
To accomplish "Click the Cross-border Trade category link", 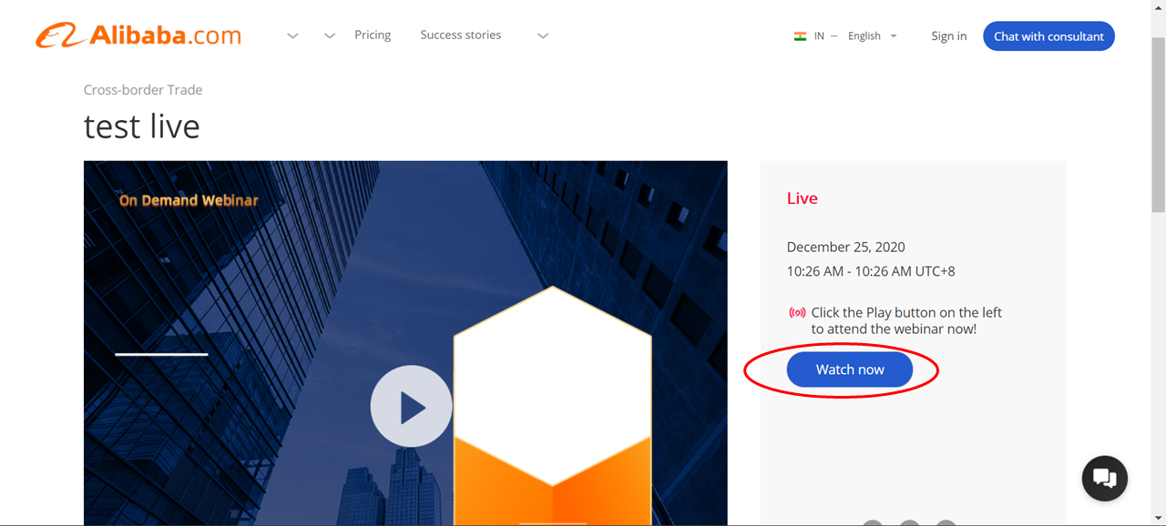I will pos(143,90).
